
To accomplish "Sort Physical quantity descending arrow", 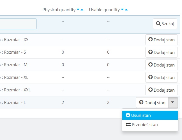I will [78, 10].
